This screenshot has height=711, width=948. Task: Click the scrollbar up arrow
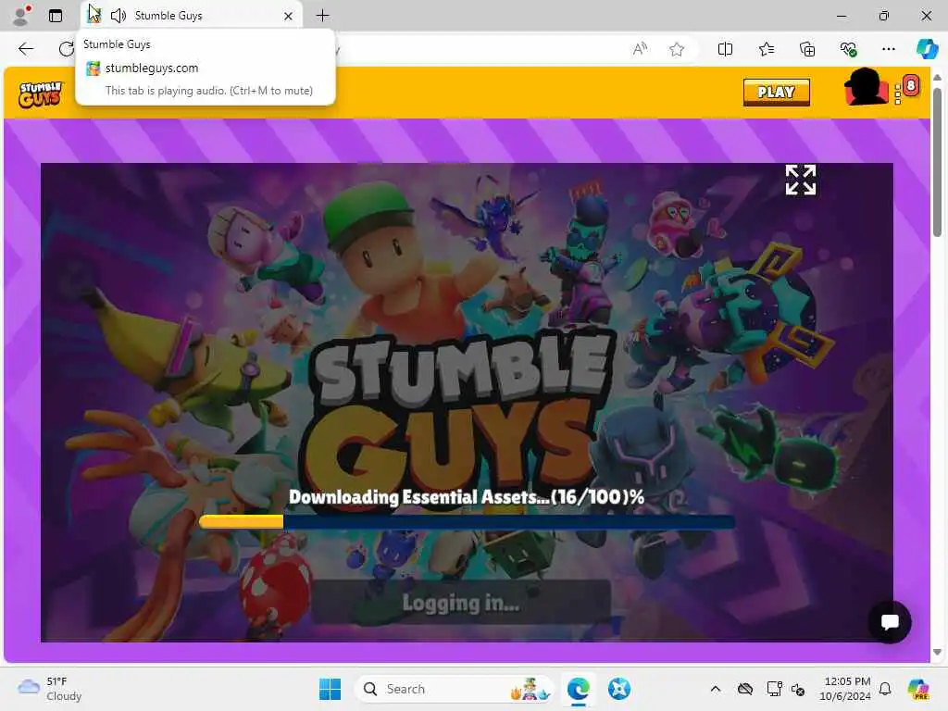(x=937, y=78)
